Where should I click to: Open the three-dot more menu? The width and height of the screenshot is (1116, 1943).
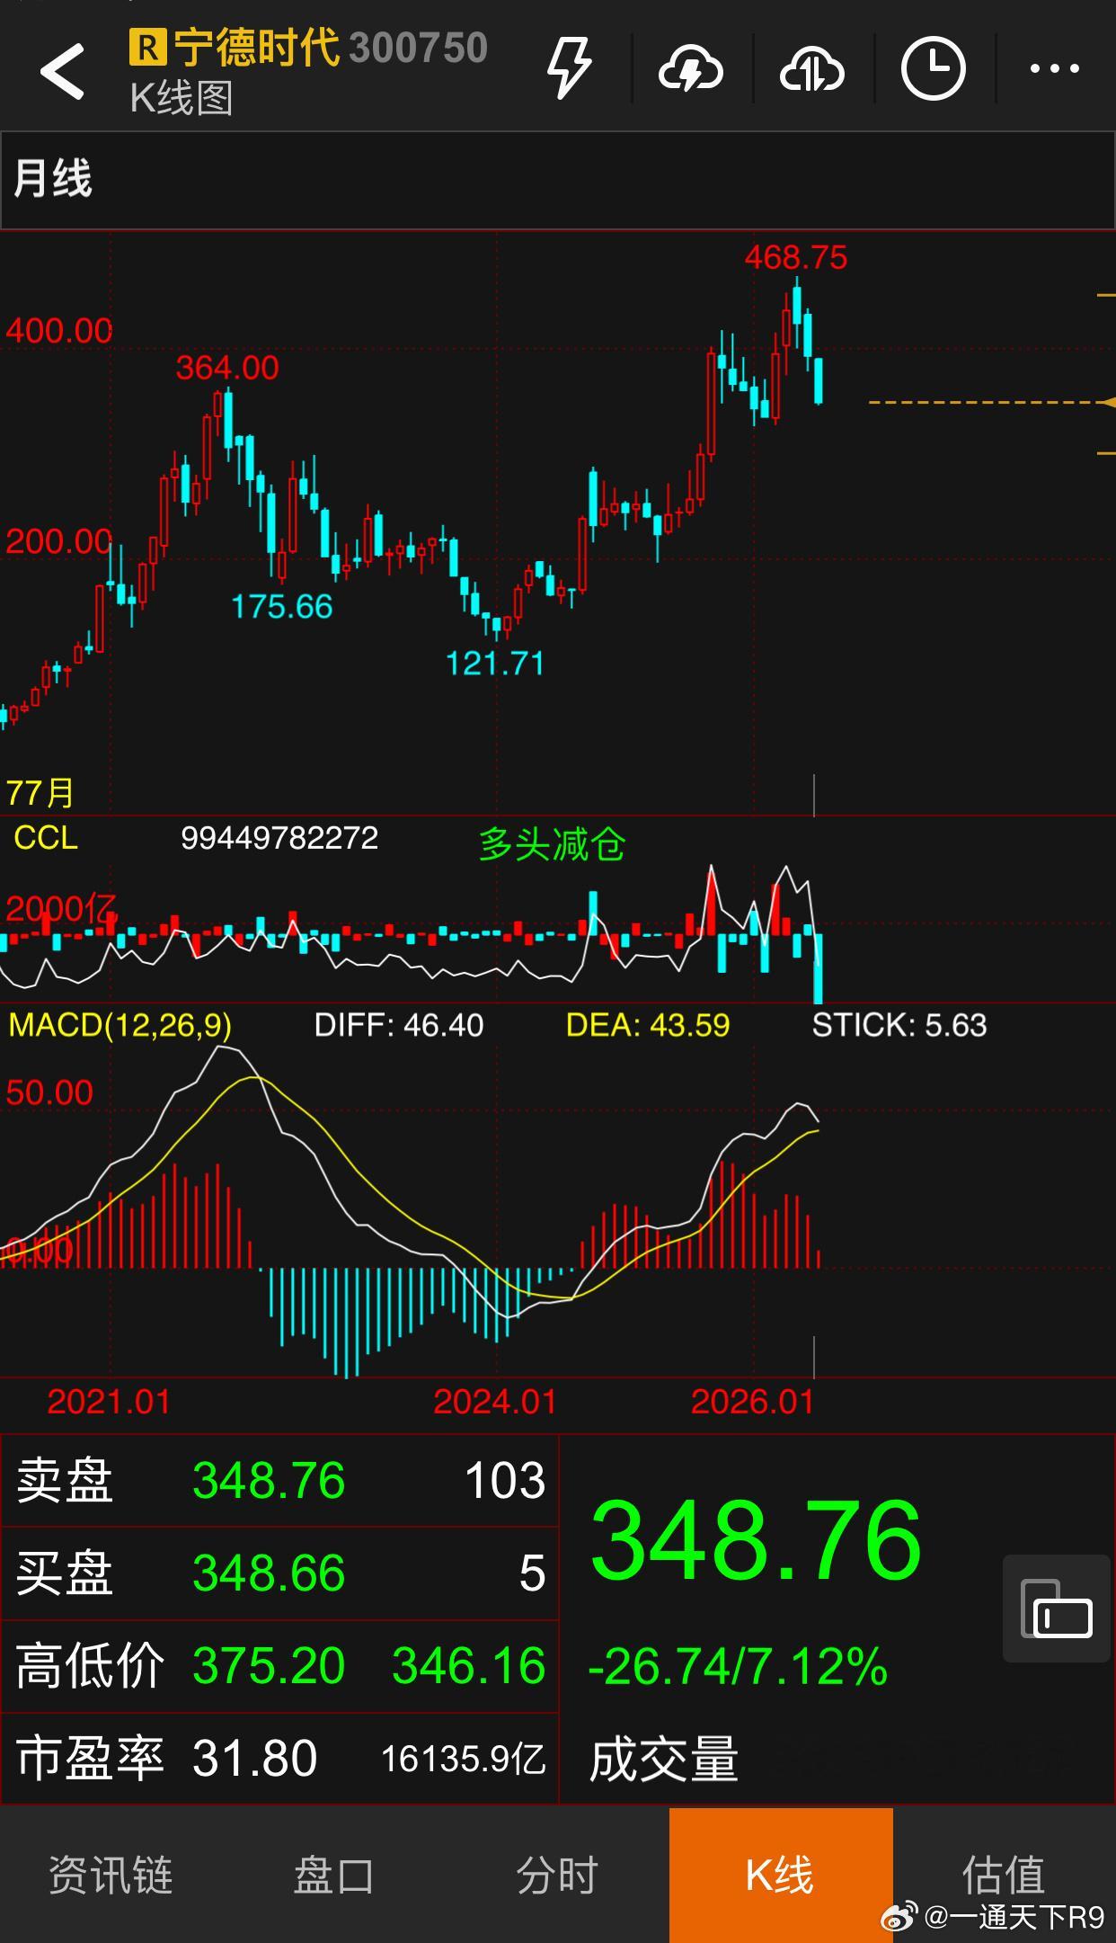[1054, 68]
